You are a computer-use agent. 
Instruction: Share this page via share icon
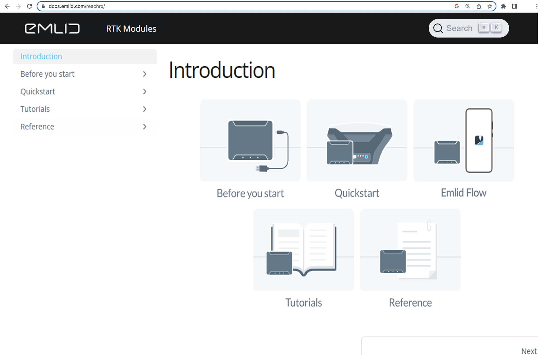(479, 6)
